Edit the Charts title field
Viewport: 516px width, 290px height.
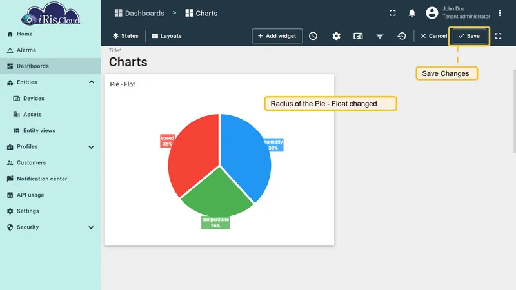click(x=128, y=62)
